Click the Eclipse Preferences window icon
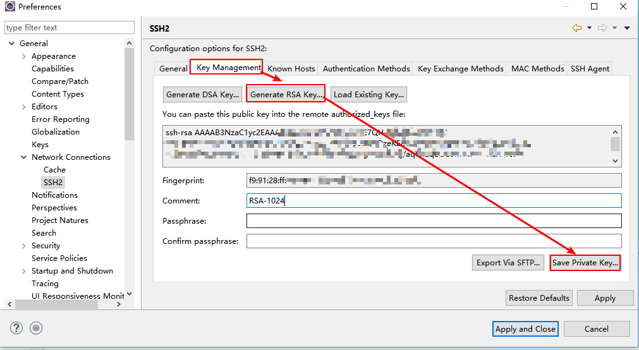 9,6
